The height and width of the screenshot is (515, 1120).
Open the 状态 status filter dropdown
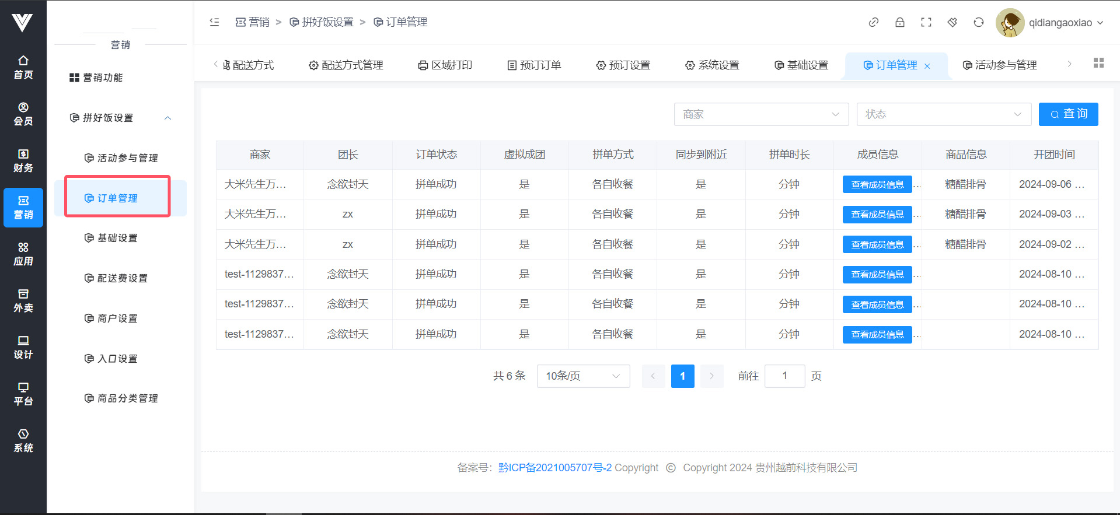943,114
